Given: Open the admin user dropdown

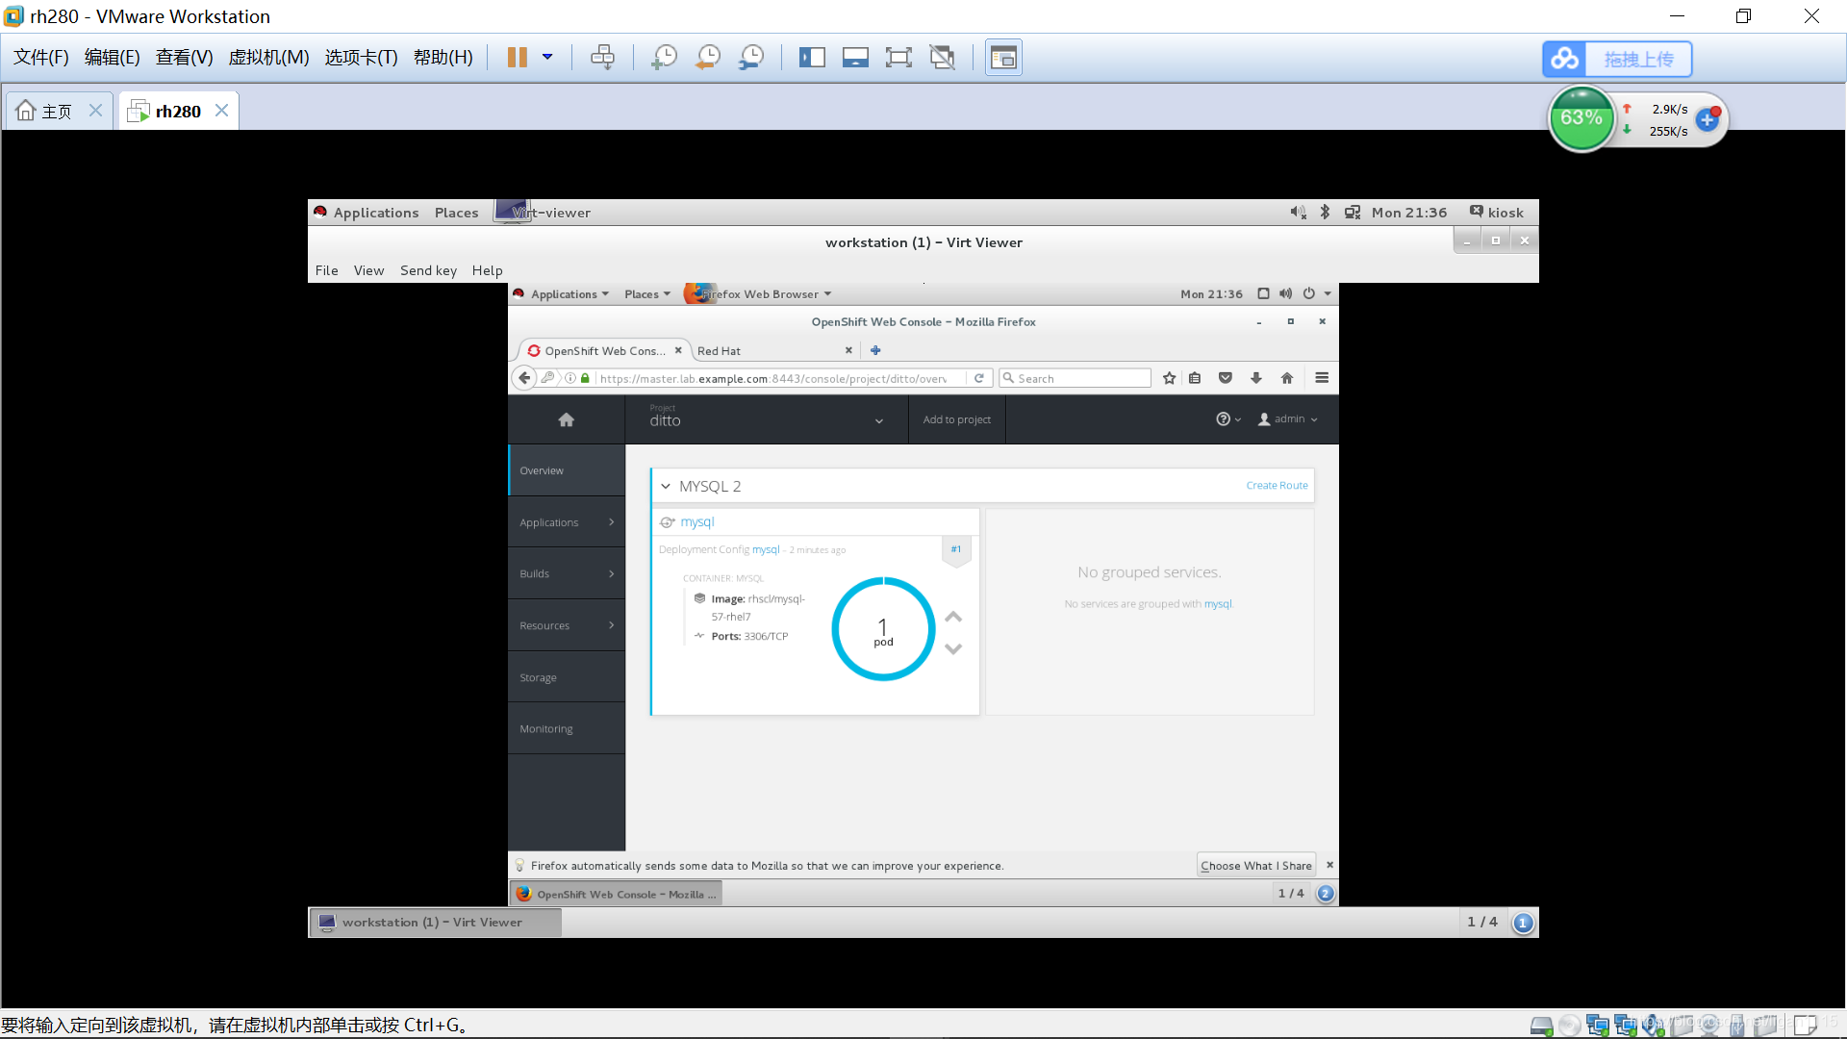Looking at the screenshot, I should (1288, 419).
